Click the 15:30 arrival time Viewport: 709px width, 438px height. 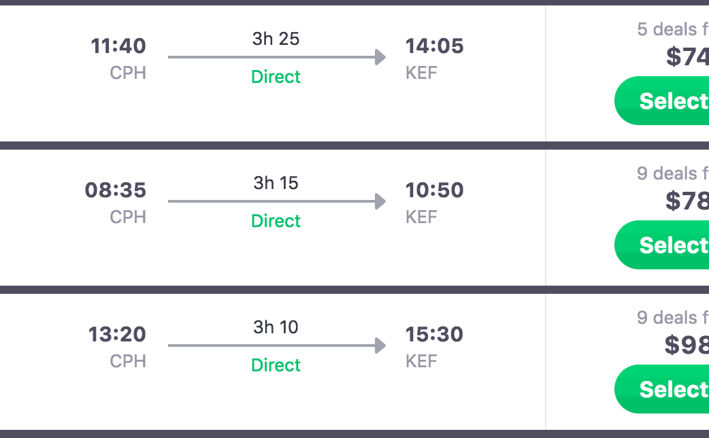(x=435, y=335)
